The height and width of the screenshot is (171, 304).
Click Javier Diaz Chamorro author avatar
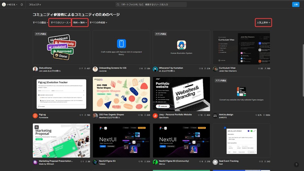coord(215,69)
